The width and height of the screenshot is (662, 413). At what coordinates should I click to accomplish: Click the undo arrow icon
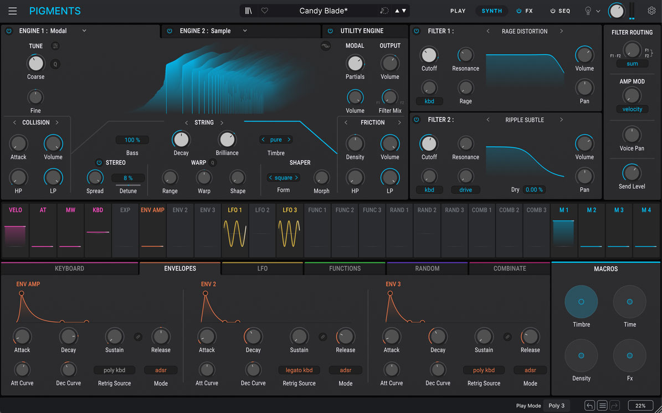coord(590,406)
